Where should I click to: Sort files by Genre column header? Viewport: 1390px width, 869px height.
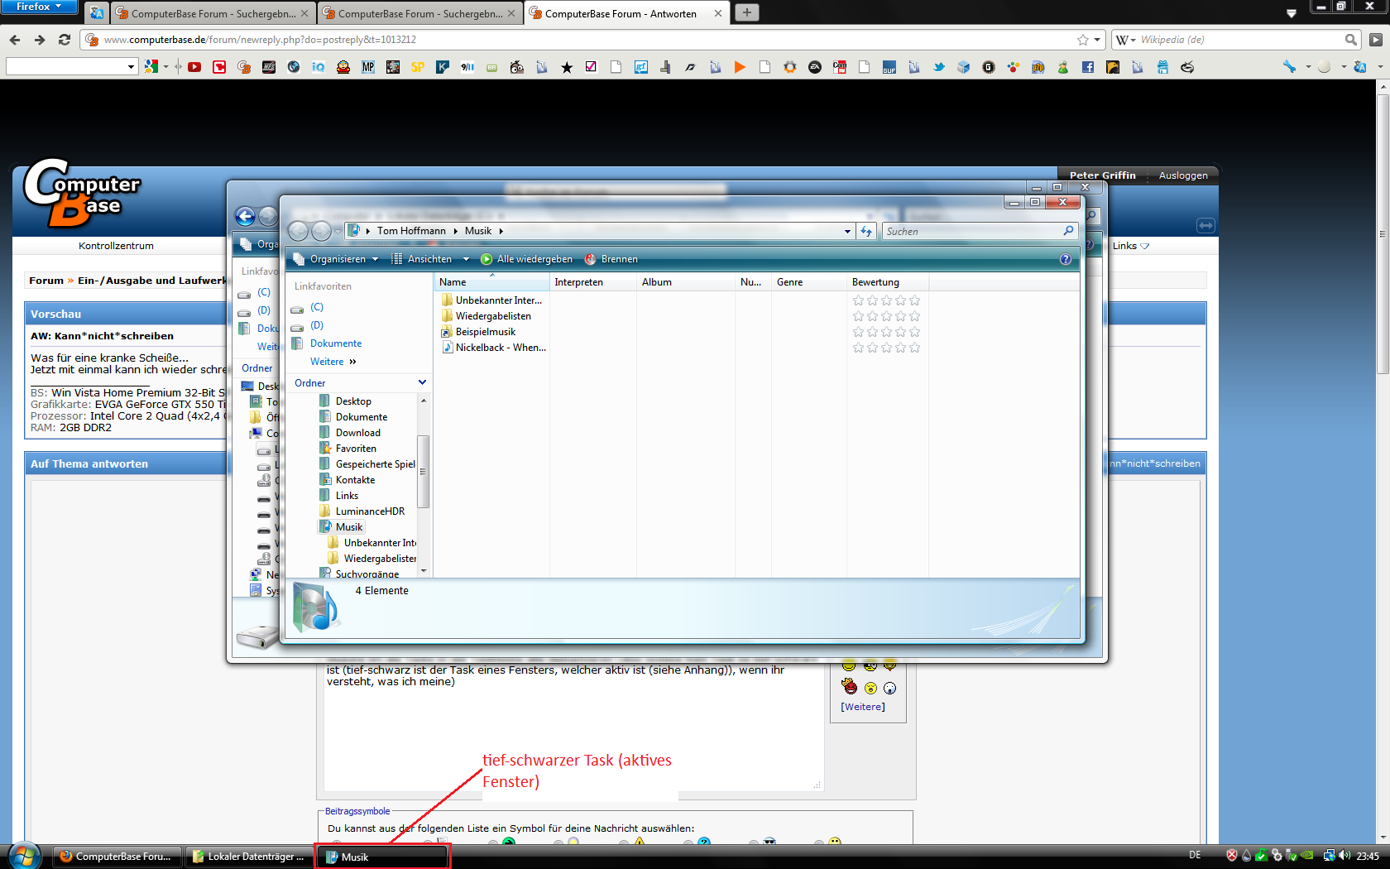click(x=809, y=282)
